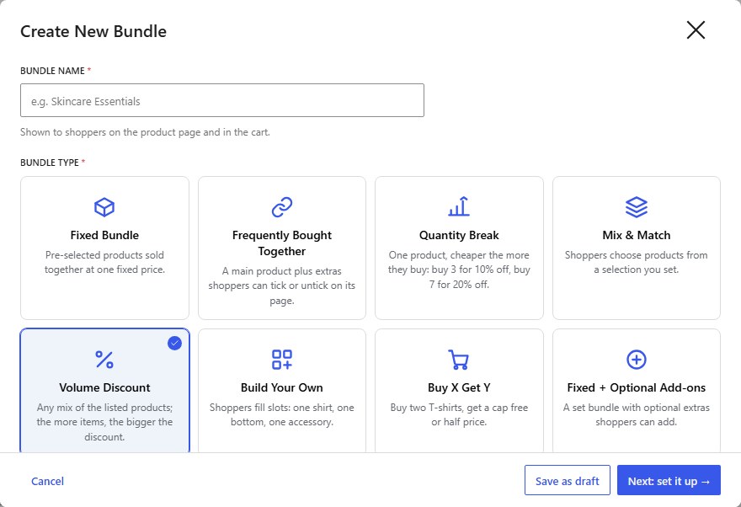Click 'Shoppers choose products from a selection' description
Image resolution: width=741 pixels, height=507 pixels.
(x=636, y=262)
